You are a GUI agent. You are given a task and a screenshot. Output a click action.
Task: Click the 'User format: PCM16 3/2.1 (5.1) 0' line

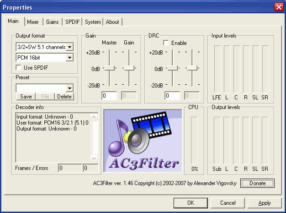(x=53, y=123)
